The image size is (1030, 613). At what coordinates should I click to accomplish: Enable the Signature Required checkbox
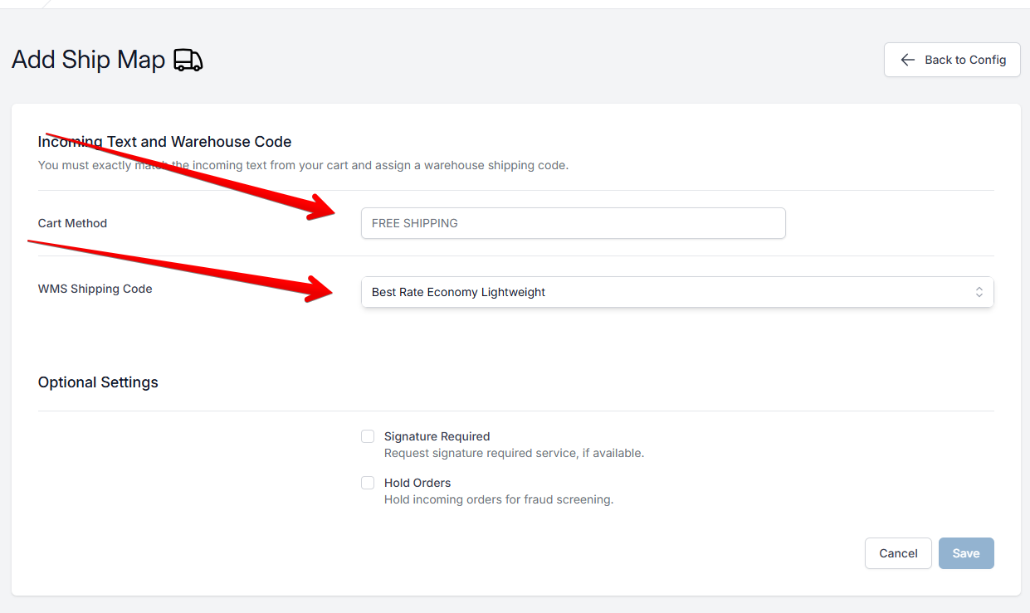(x=368, y=436)
